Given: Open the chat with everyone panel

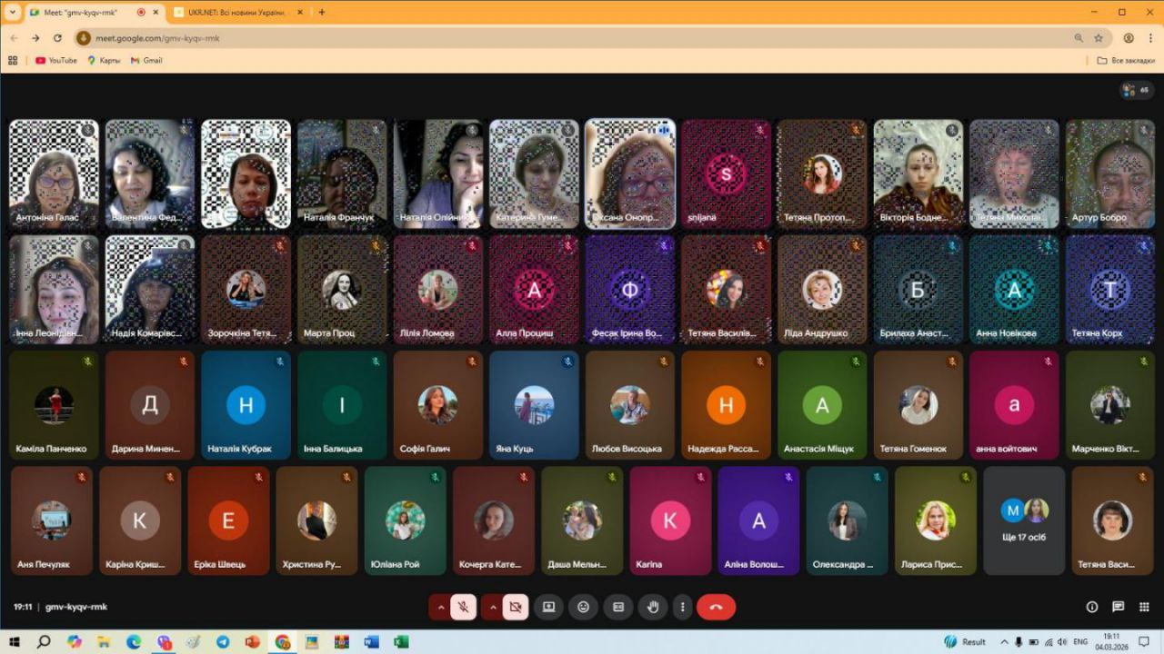Looking at the screenshot, I should click(x=1118, y=608).
